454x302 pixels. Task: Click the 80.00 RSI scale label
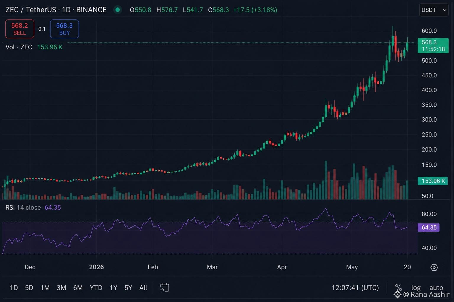coord(429,214)
